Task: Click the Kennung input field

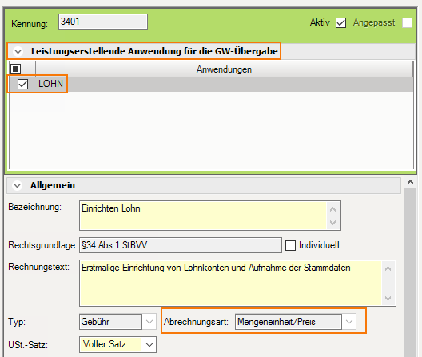Action: coord(103,22)
